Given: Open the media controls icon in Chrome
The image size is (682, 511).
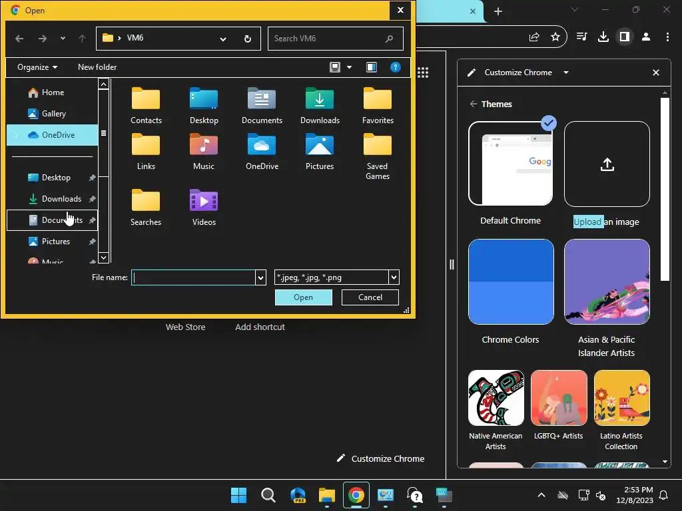Looking at the screenshot, I should (581, 37).
